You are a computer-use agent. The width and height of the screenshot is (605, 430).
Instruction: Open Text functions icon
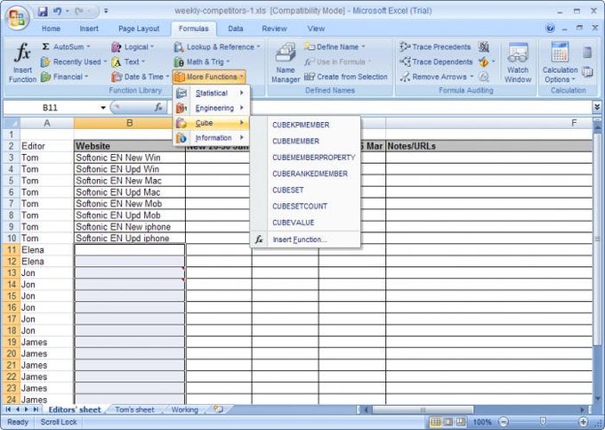(117, 61)
